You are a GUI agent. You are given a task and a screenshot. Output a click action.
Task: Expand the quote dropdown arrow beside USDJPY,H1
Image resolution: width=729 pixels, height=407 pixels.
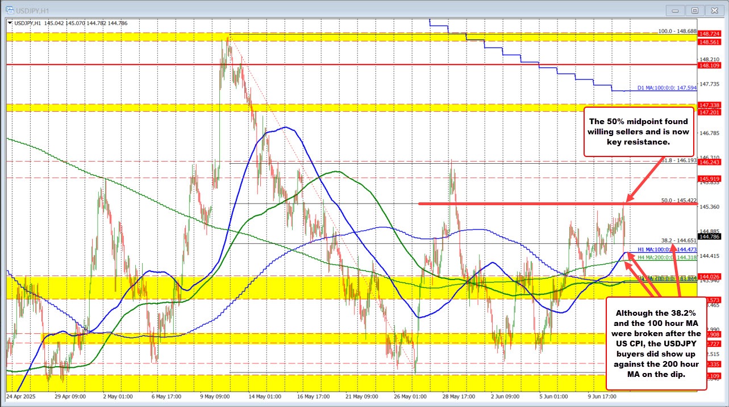(x=10, y=23)
